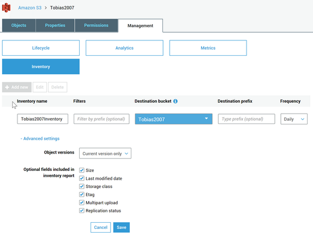Click the Type prefix destination field
This screenshot has width=313, height=237.
pos(246,119)
